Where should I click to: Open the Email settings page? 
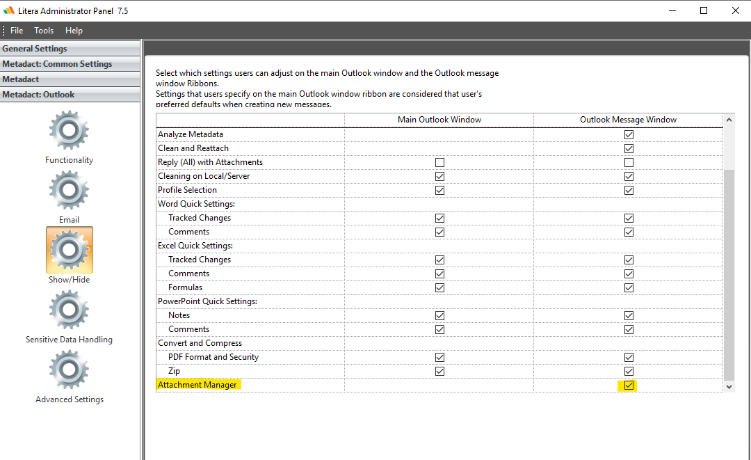[x=69, y=189]
